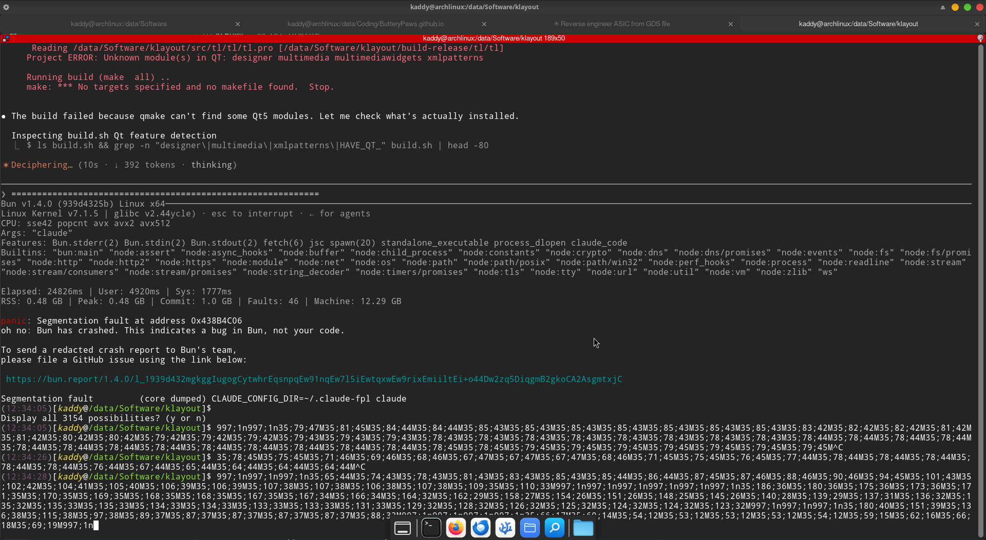Open the magnifier search app in dock
986x540 pixels.
tap(554, 528)
